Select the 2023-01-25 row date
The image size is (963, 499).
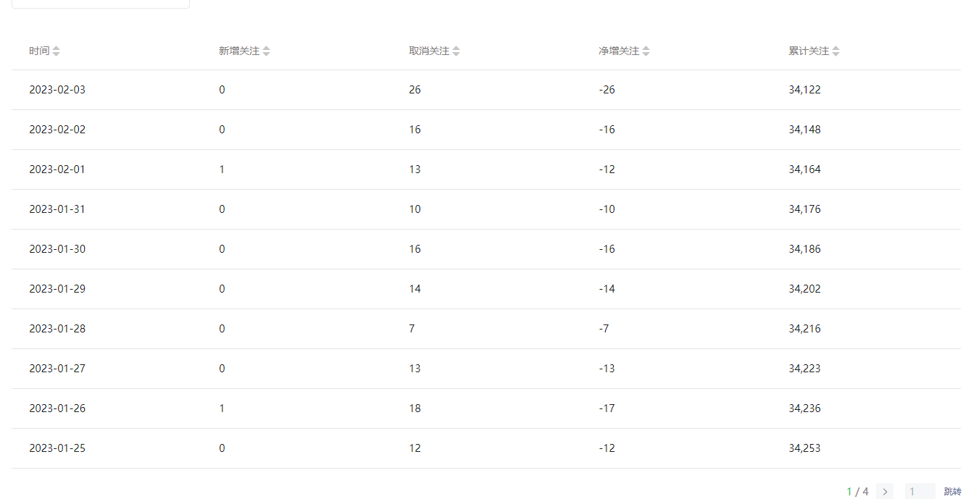coord(57,448)
